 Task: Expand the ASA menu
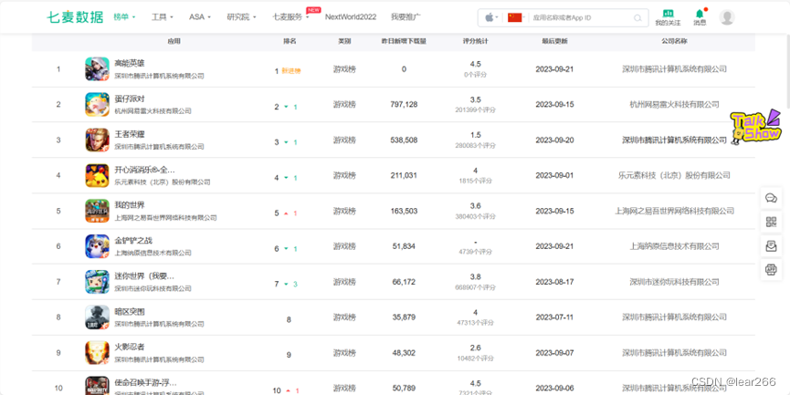click(200, 17)
